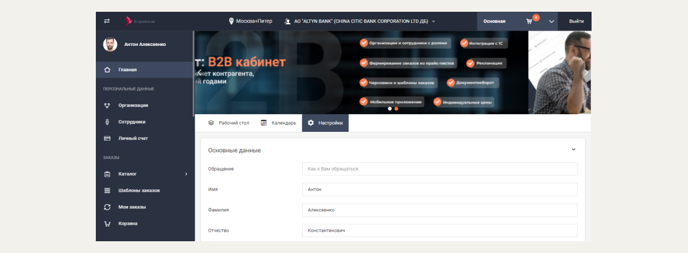Viewport: 688px width, 253px height.
Task: Click the Настройки gear icon
Action: click(x=310, y=123)
